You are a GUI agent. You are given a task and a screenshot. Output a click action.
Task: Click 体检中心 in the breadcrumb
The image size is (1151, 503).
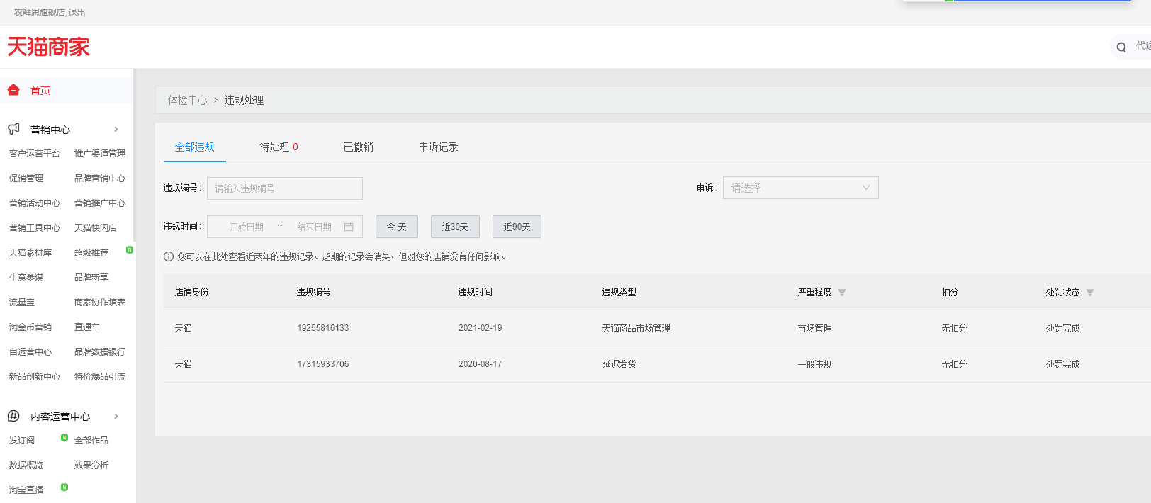(187, 100)
